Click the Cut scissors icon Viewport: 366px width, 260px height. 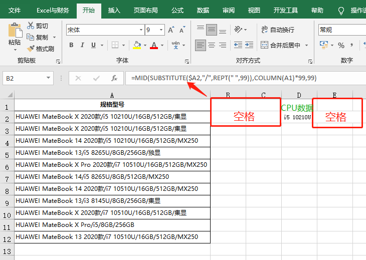31,26
